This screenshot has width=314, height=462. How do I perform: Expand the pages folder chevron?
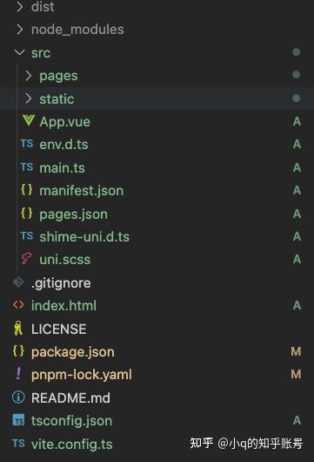(x=28, y=76)
